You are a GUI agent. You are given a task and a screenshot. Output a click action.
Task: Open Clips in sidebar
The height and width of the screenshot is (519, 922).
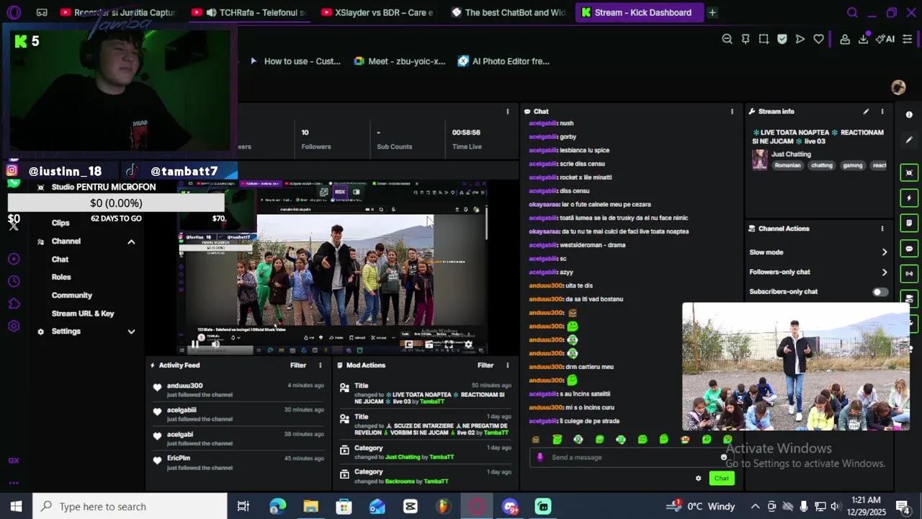[61, 223]
